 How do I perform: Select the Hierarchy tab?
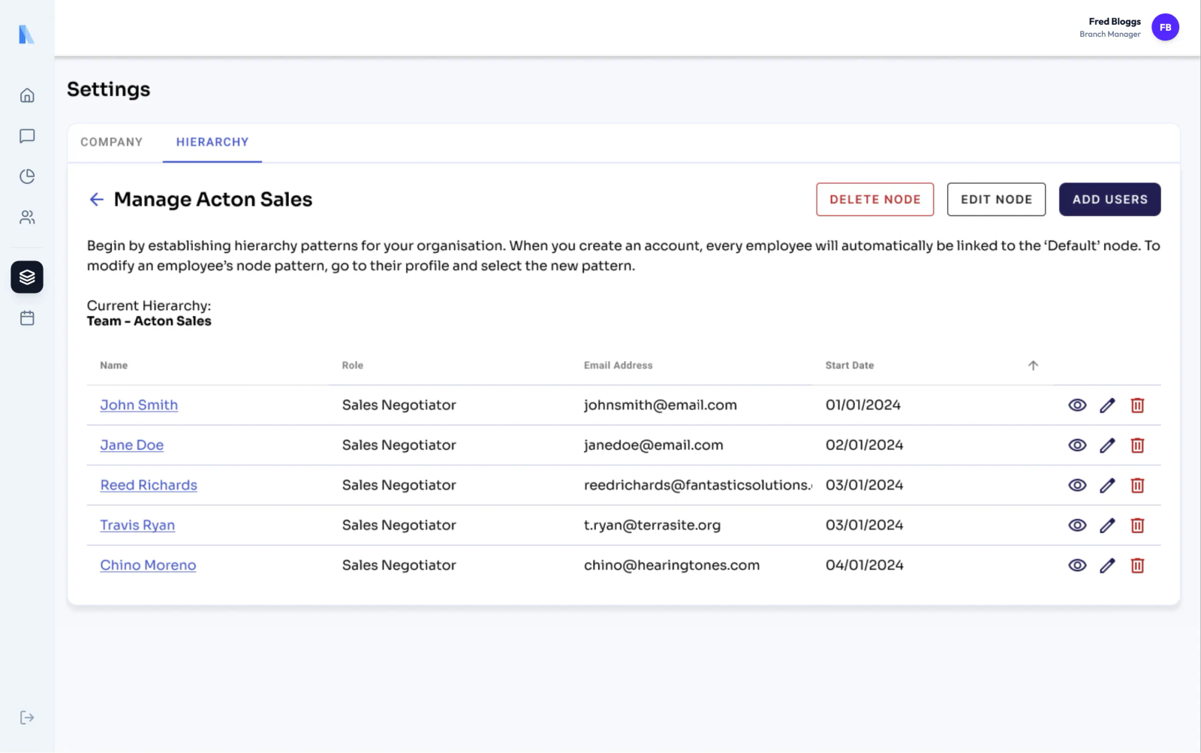(212, 142)
